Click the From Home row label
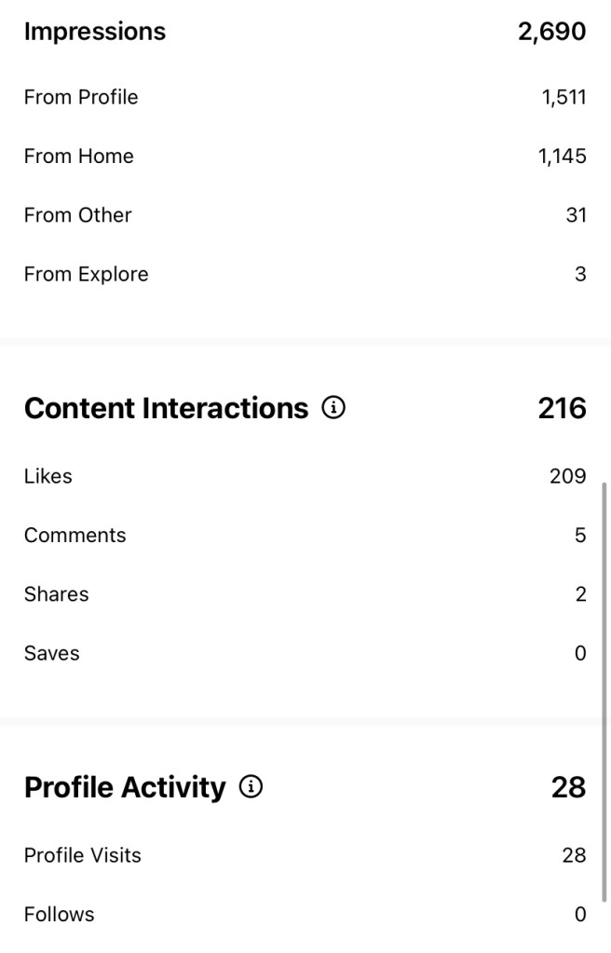The height and width of the screenshot is (953, 611). tap(79, 157)
